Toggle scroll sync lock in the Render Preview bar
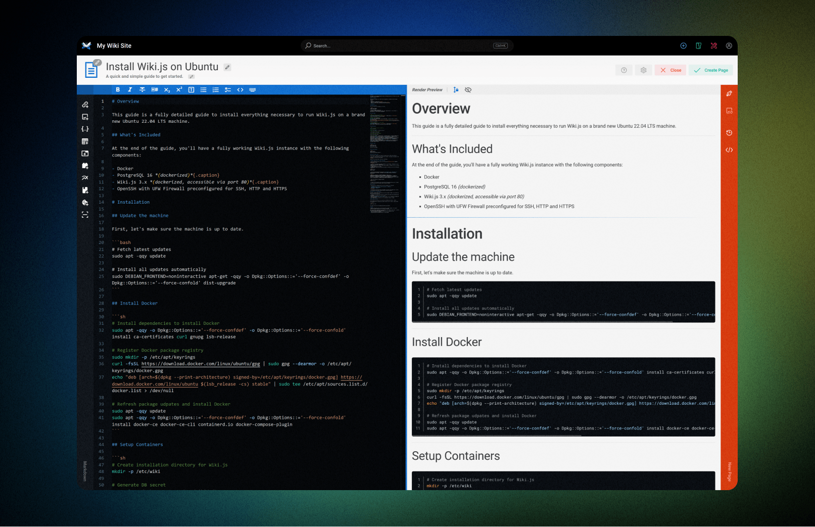Viewport: 815px width, 527px height. [x=456, y=89]
